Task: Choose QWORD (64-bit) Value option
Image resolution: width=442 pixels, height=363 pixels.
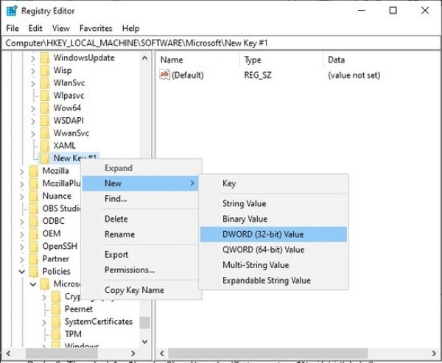Action: click(263, 250)
